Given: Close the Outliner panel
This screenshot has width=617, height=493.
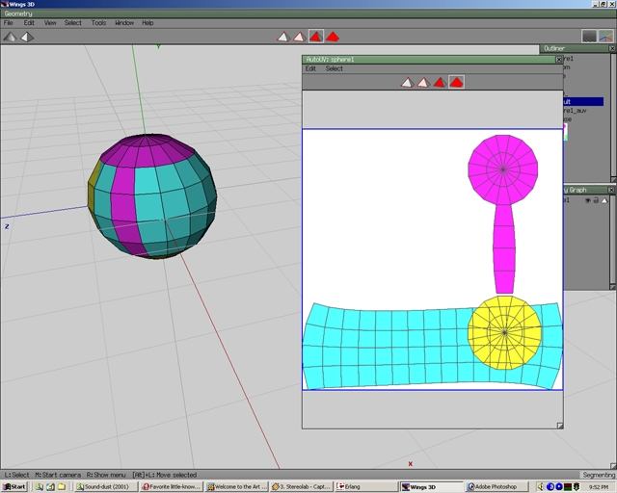Looking at the screenshot, I should pyautogui.click(x=612, y=48).
